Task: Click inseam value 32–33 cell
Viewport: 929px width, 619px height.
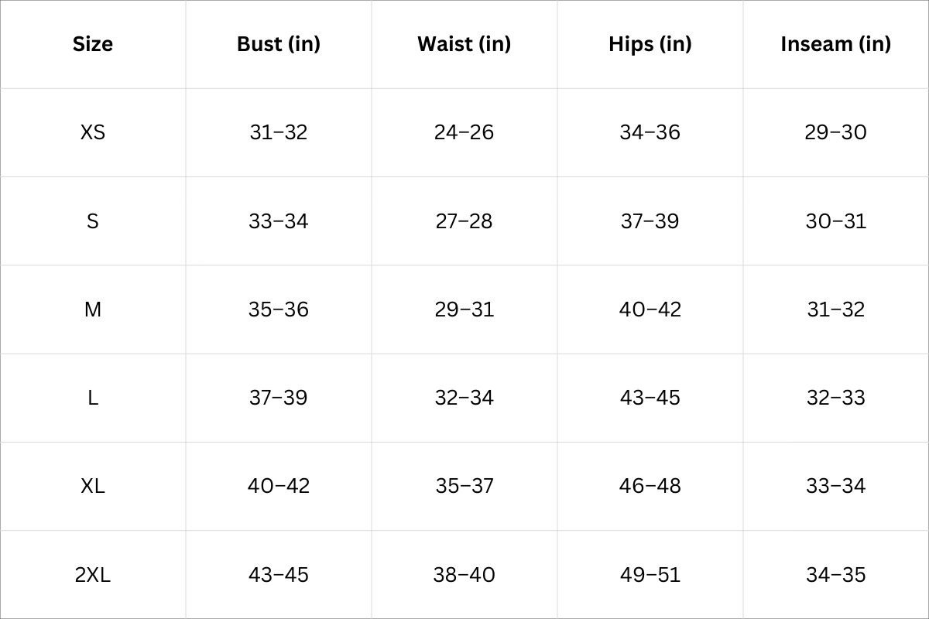Action: coord(836,398)
